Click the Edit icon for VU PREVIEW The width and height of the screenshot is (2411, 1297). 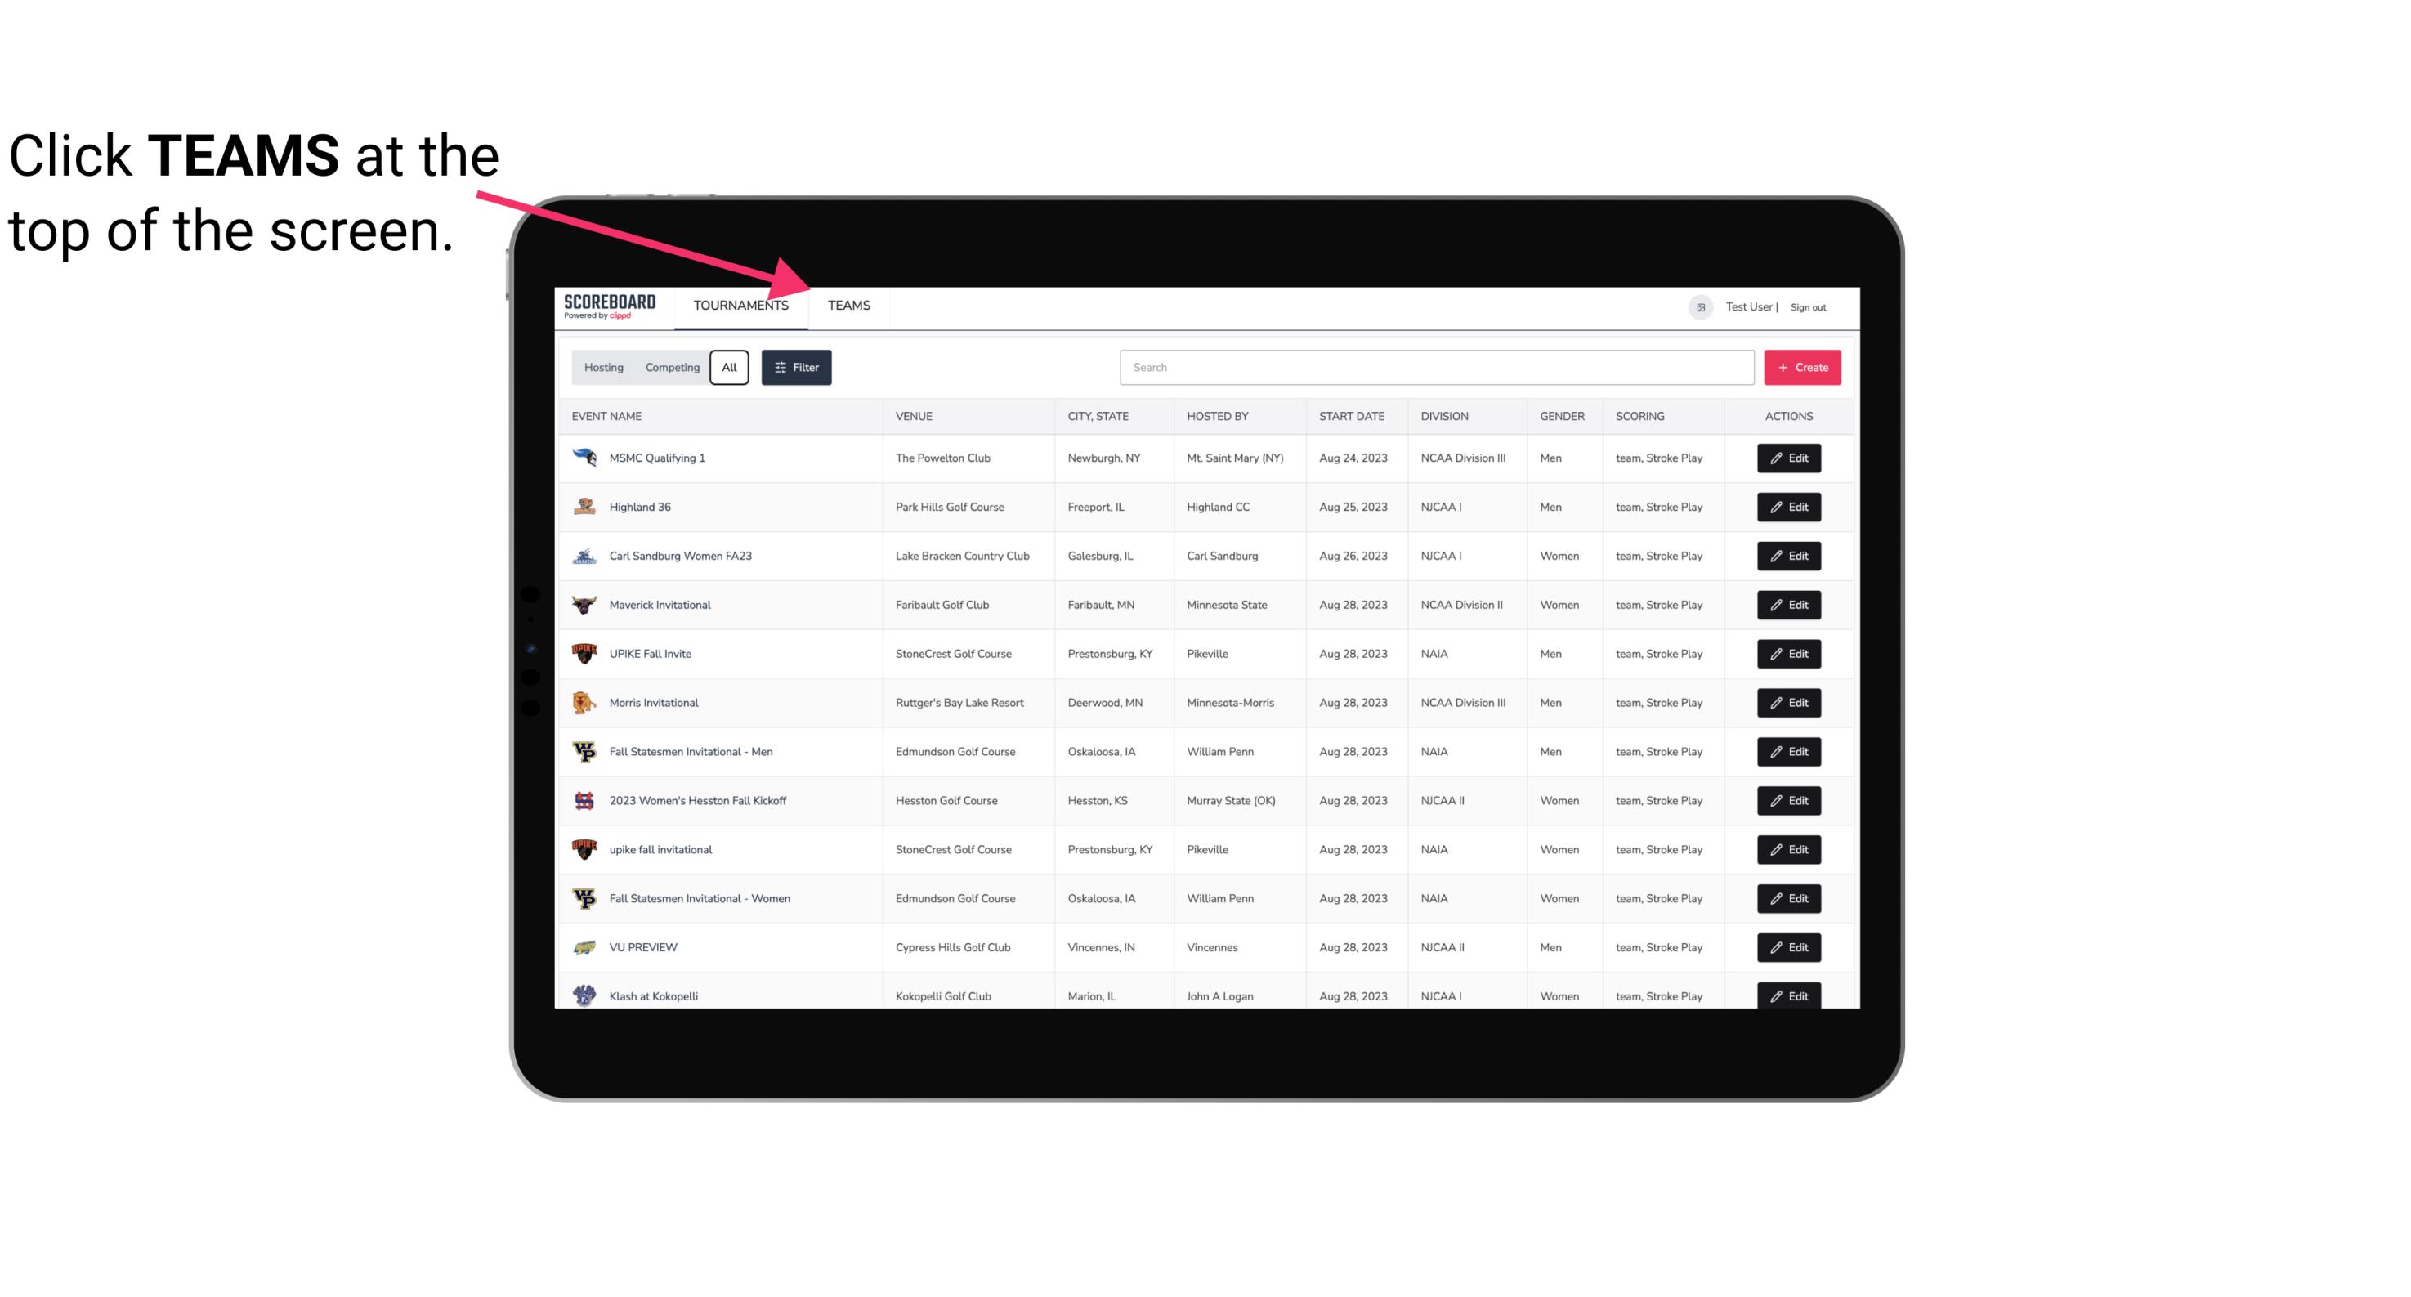coord(1788,946)
